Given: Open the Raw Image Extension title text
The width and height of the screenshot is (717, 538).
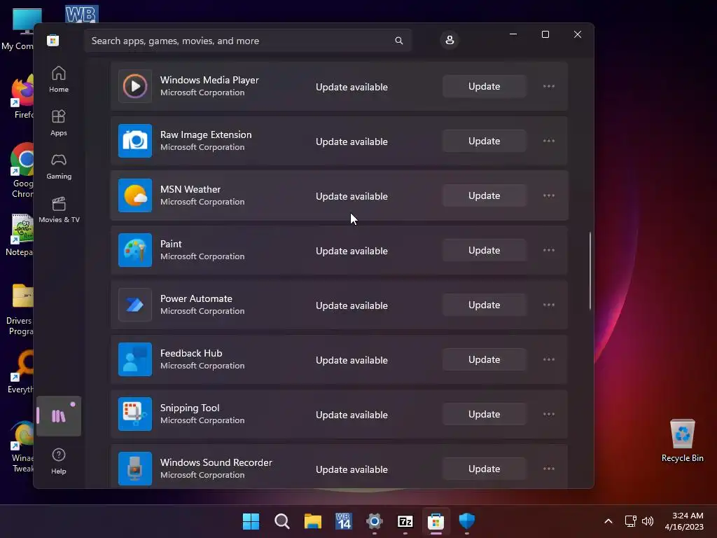Looking at the screenshot, I should tap(206, 134).
